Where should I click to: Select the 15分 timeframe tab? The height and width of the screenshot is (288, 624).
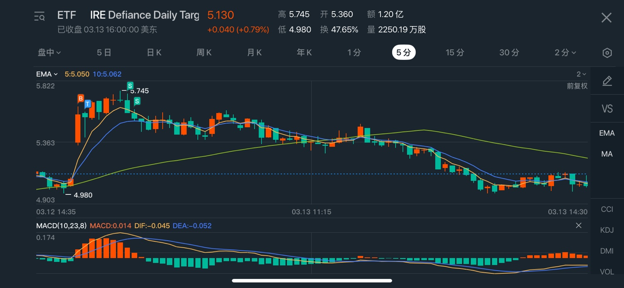(455, 53)
